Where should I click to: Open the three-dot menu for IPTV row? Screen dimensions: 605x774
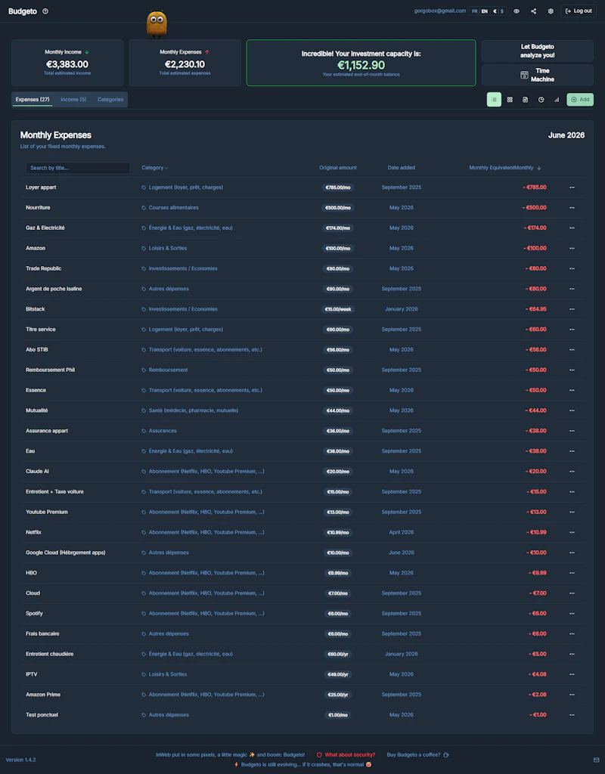572,674
